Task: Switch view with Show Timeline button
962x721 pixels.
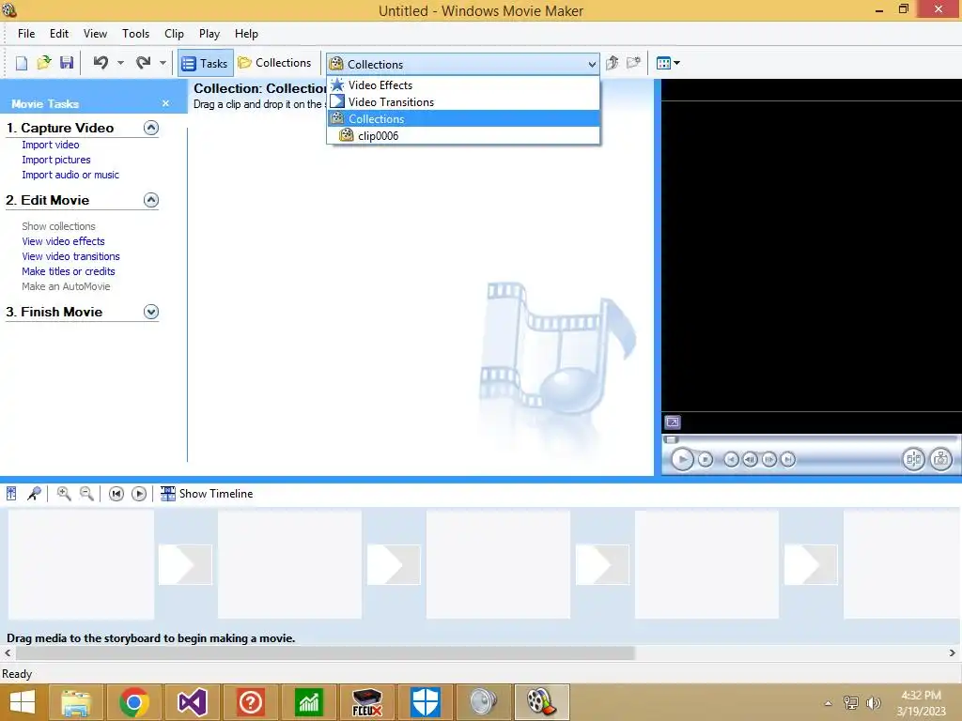Action: coord(207,494)
